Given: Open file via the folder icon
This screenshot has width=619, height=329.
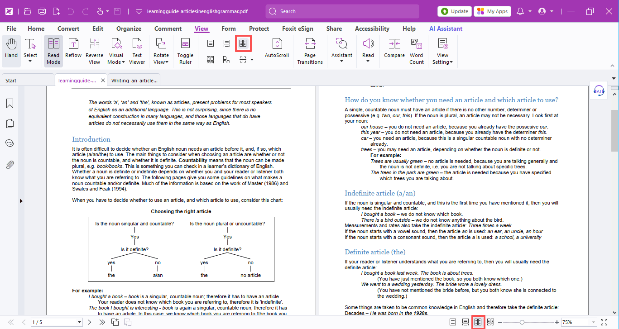Looking at the screenshot, I should (28, 11).
